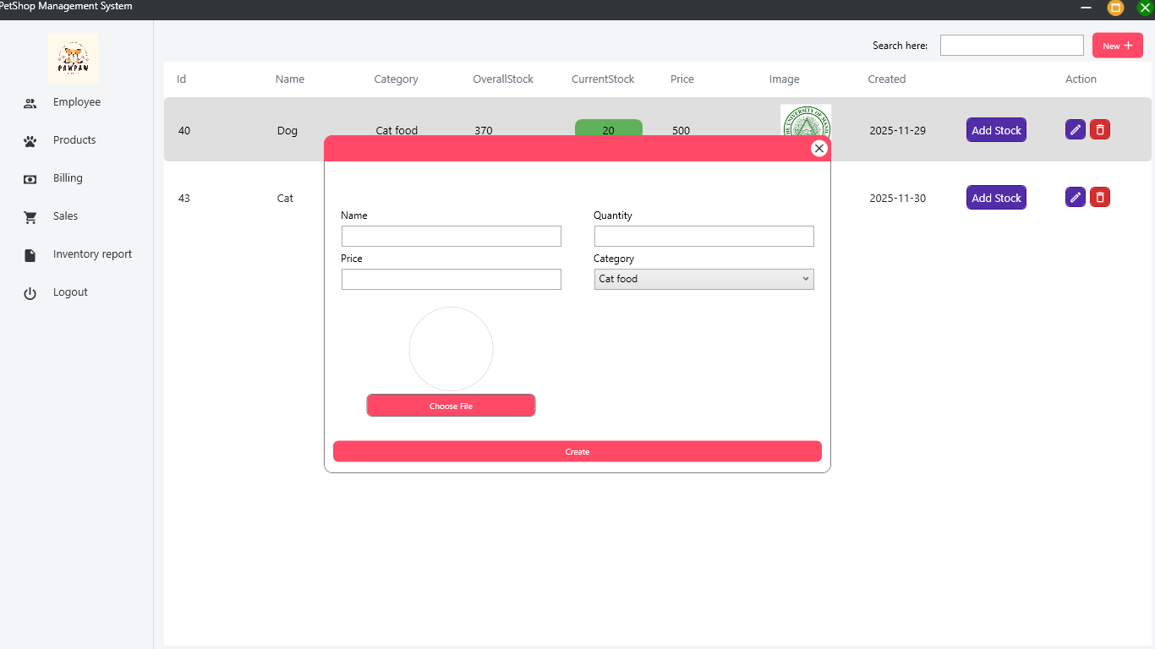This screenshot has height=649, width=1155.
Task: Click the trash delete icon for Cat row
Action: [1100, 197]
